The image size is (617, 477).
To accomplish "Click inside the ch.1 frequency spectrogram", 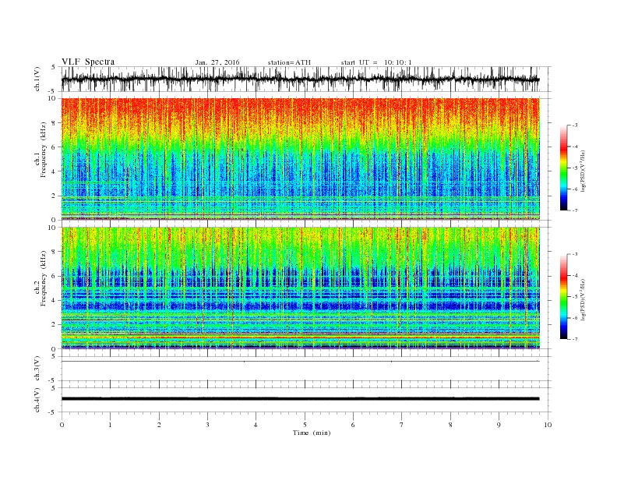I will pos(300,159).
